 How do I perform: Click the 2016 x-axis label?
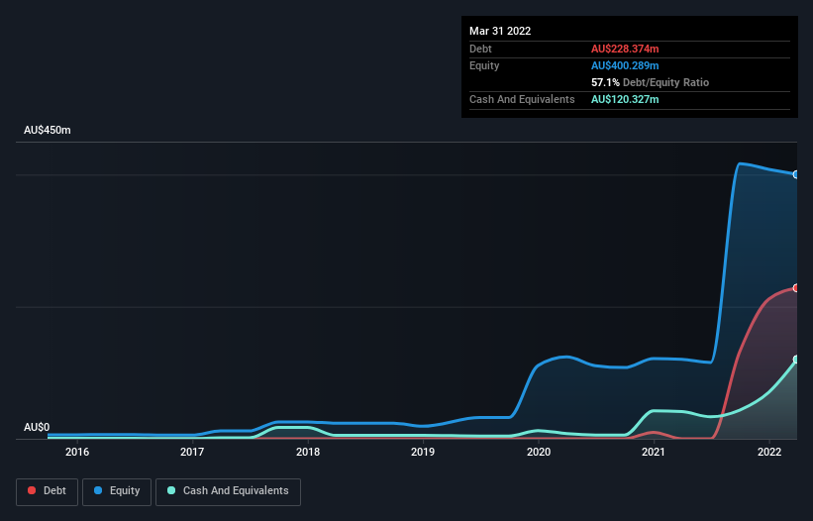pos(77,452)
